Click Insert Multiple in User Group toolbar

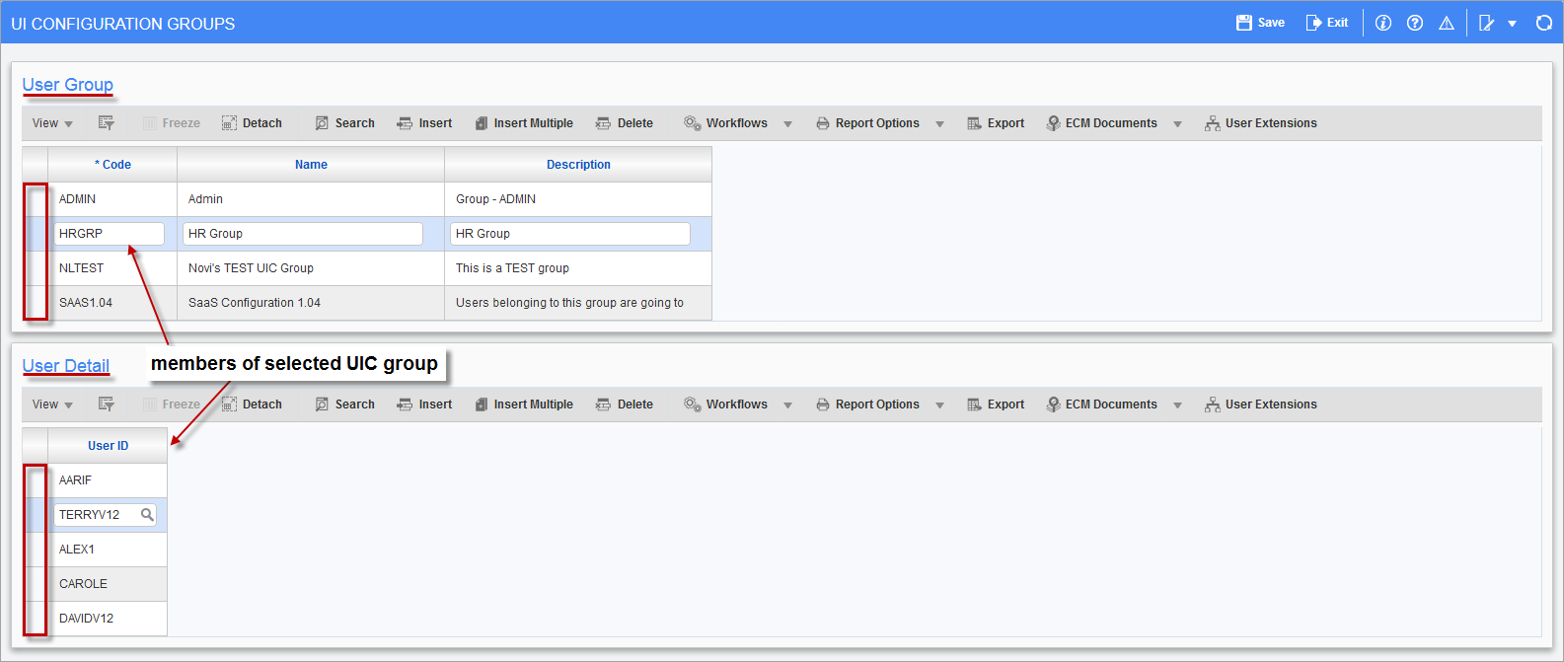[x=524, y=123]
